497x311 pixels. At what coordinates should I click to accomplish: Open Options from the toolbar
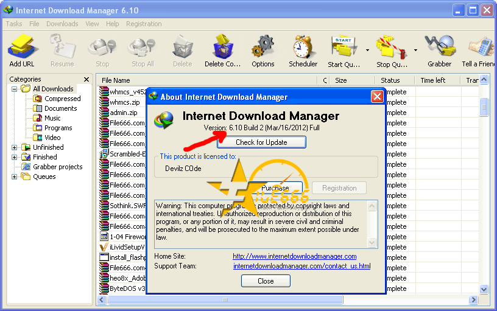click(x=263, y=51)
